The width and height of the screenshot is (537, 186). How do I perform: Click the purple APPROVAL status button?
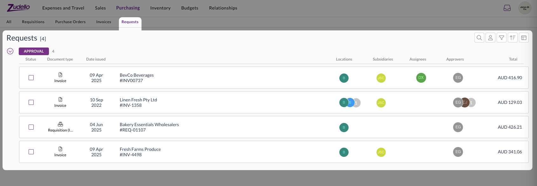click(34, 51)
